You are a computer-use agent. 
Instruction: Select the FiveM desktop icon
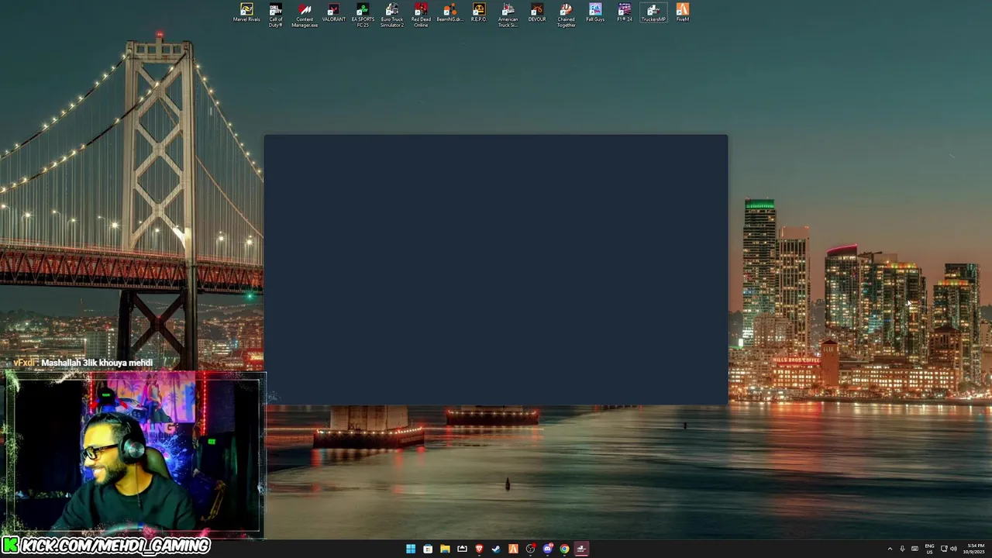[682, 13]
